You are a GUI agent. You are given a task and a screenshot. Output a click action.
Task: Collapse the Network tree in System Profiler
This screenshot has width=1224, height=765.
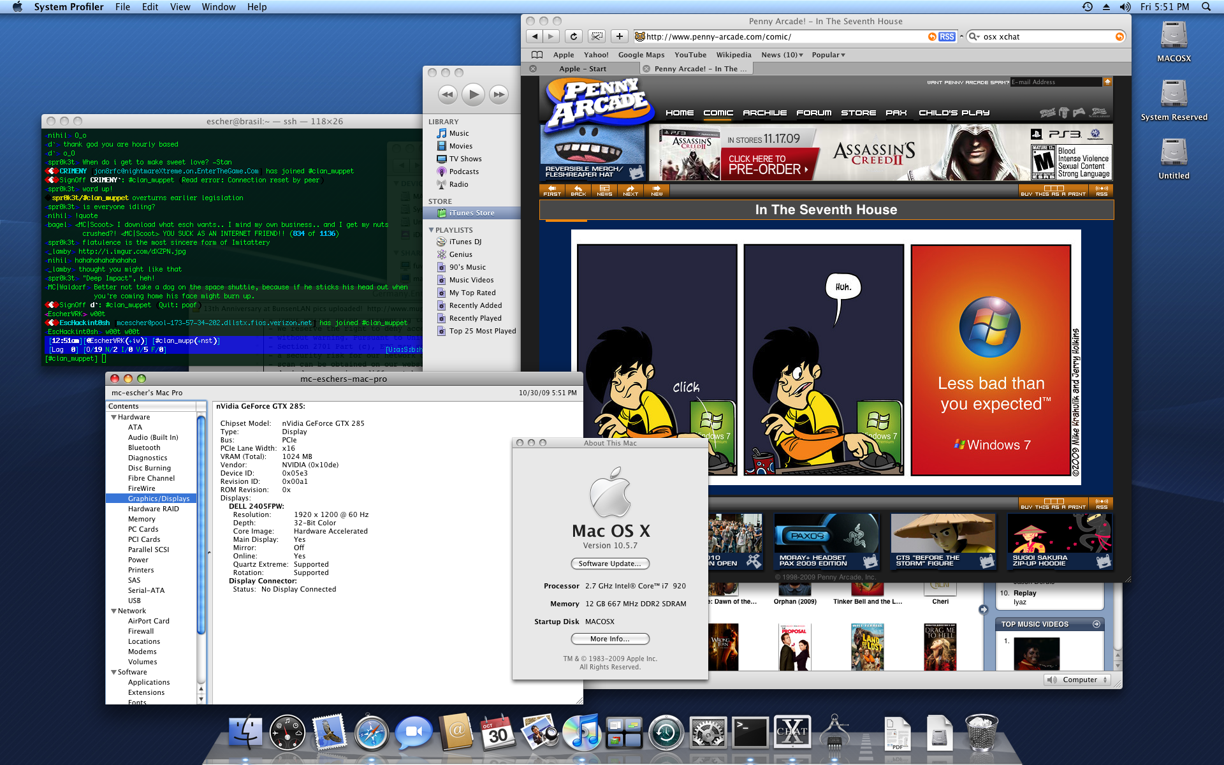114,611
